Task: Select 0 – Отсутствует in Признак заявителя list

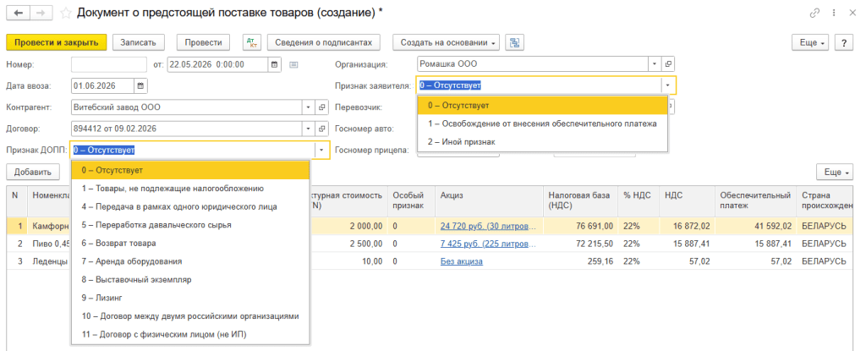Action: click(x=542, y=105)
